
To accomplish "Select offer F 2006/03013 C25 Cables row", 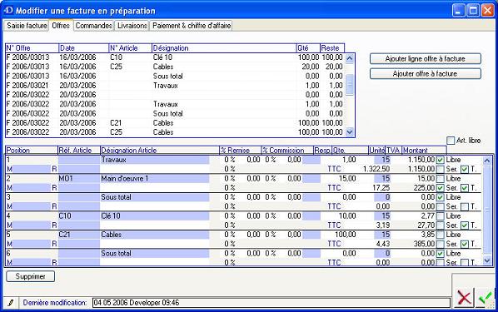I will 175,67.
